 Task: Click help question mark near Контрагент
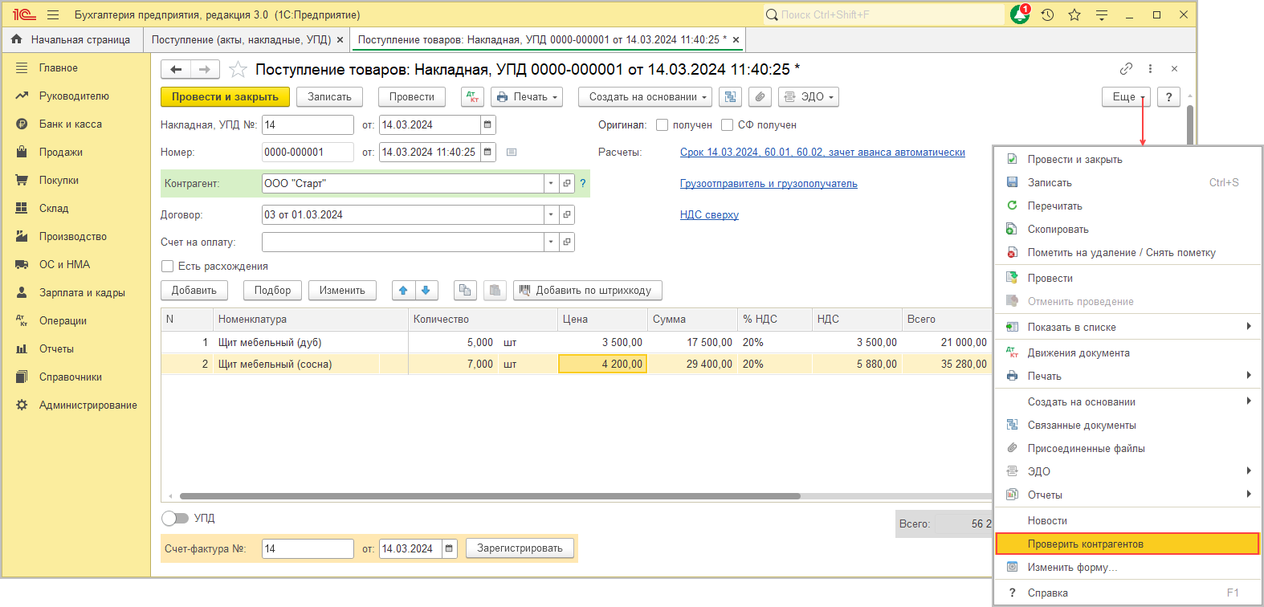tap(583, 184)
